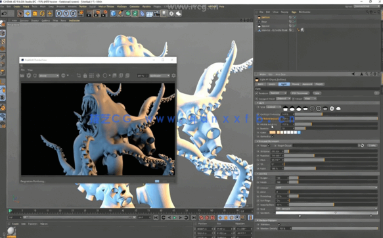
Task: Click the render start icon in the RenderView toolbar
Action: pyautogui.click(x=22, y=76)
